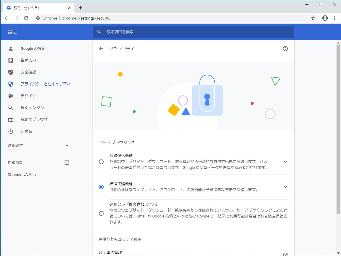Open the help icon on the security page
The image size is (341, 256).
tap(285, 48)
